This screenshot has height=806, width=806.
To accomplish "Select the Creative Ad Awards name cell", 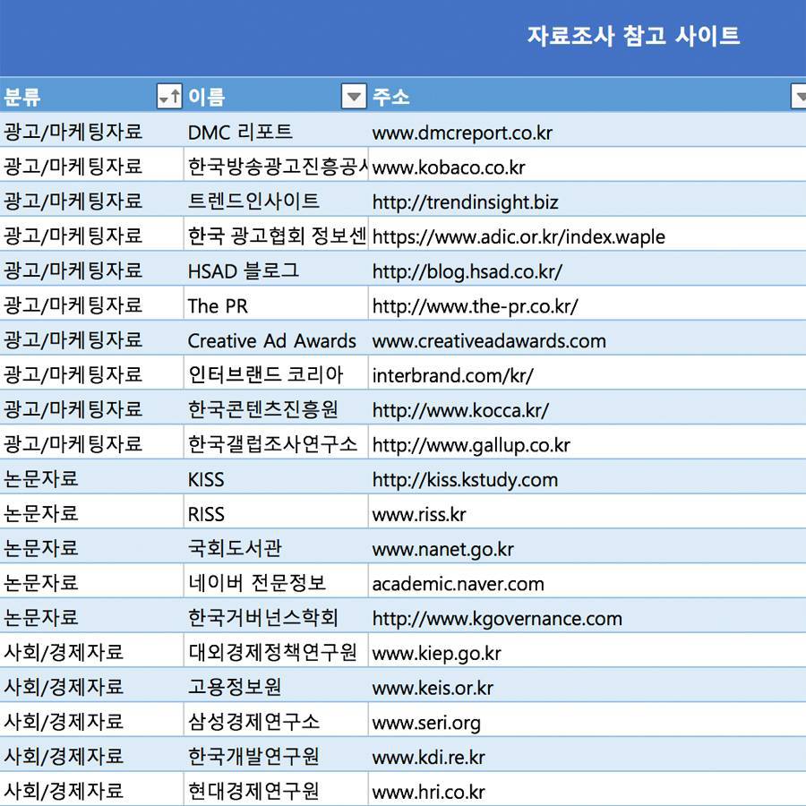I will tap(276, 339).
